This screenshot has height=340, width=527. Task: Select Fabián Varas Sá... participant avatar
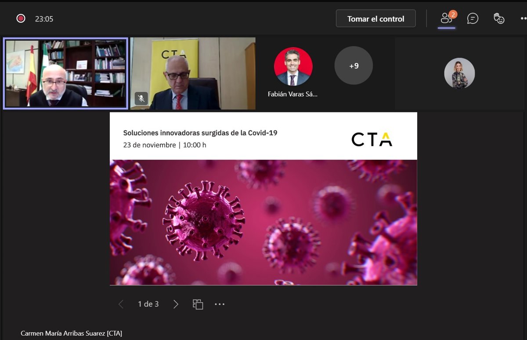(293, 66)
